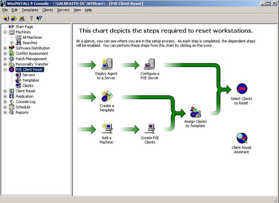Screen dimensions: 279x203
Task: Click the Machines tree icon
Action: click(x=12, y=32)
